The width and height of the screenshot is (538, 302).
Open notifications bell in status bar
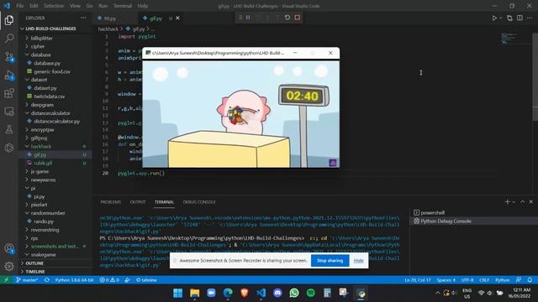pyautogui.click(x=530, y=279)
